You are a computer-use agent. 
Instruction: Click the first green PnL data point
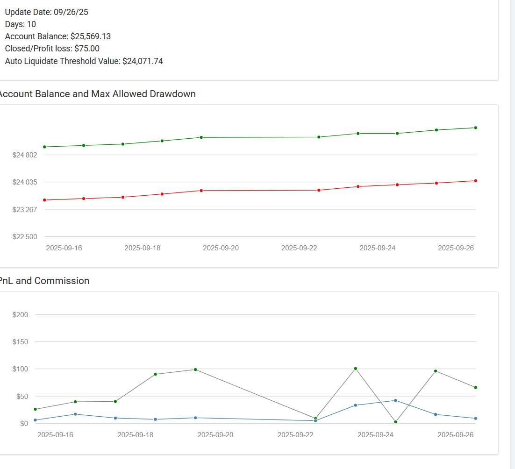click(x=36, y=409)
